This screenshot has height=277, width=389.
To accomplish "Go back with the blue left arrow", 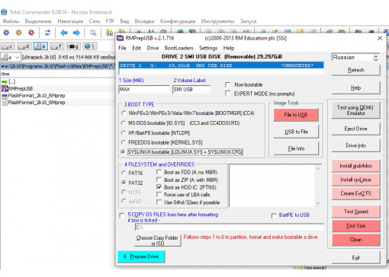I will [64, 33].
